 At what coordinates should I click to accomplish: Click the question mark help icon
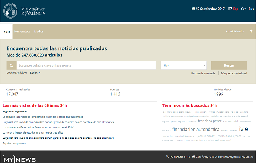point(251,31)
